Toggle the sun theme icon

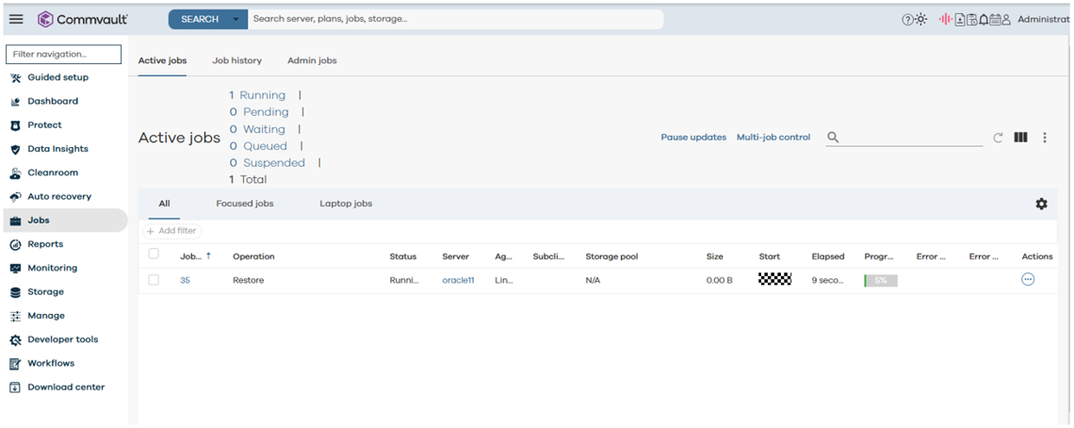[921, 20]
